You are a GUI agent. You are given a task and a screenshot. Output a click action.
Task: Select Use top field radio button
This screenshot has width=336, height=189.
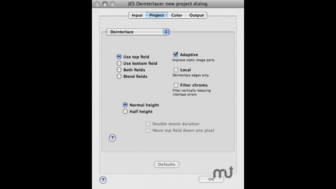click(119, 57)
